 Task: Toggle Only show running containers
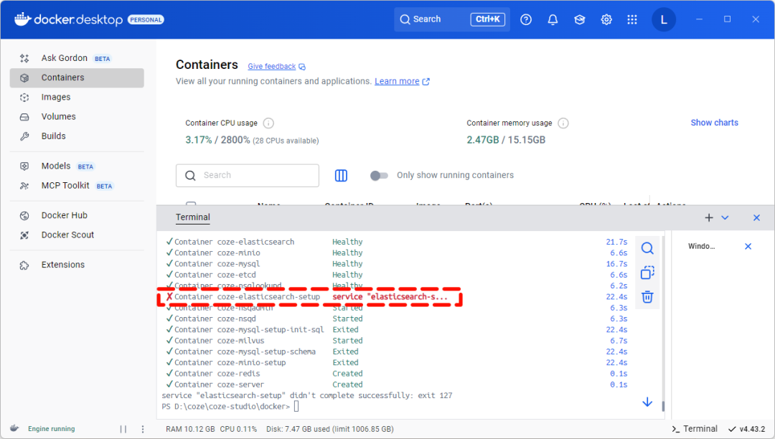point(379,176)
